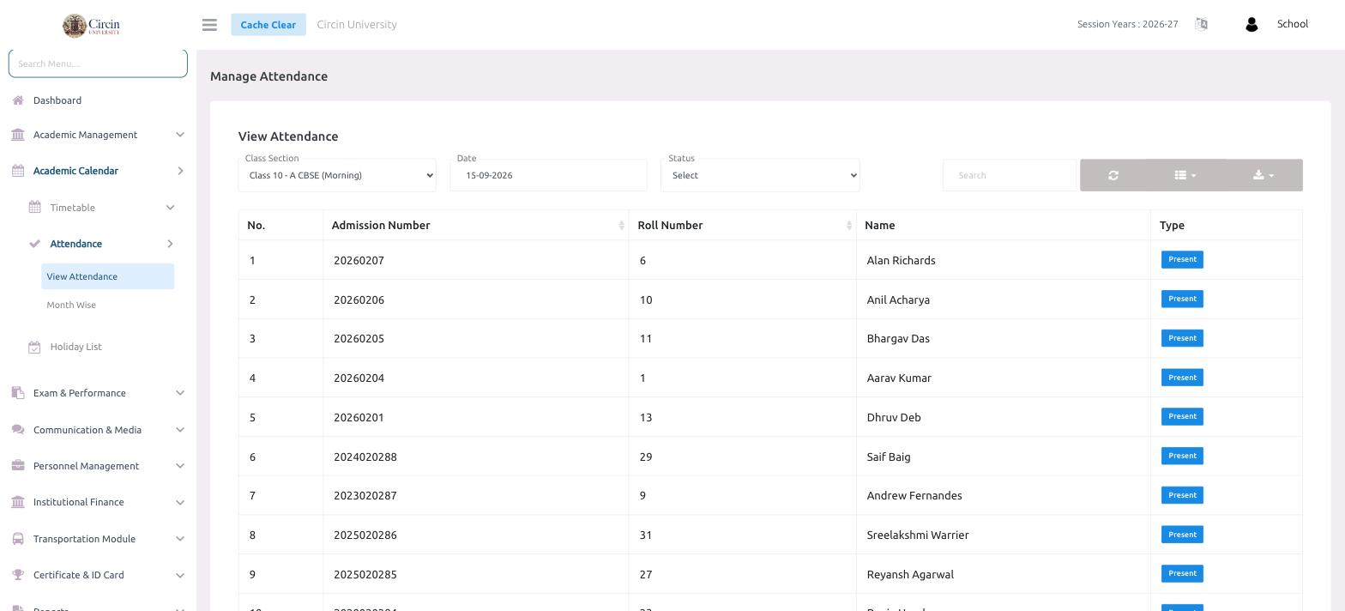Screen dimensions: 1345x611
Task: Collapse Academic Calendar chevron
Action: [x=180, y=171]
